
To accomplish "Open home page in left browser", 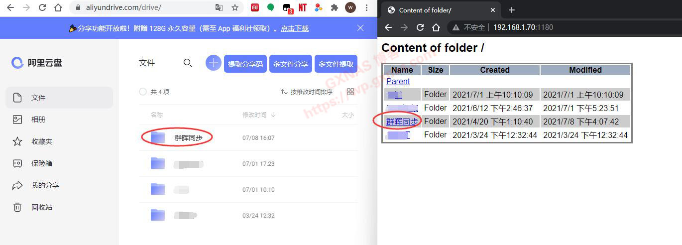I will [x=58, y=7].
